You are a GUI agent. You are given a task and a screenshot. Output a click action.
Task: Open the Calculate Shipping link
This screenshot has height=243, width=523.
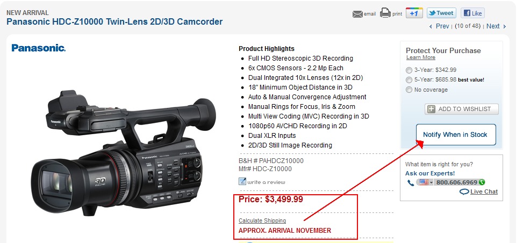(262, 220)
